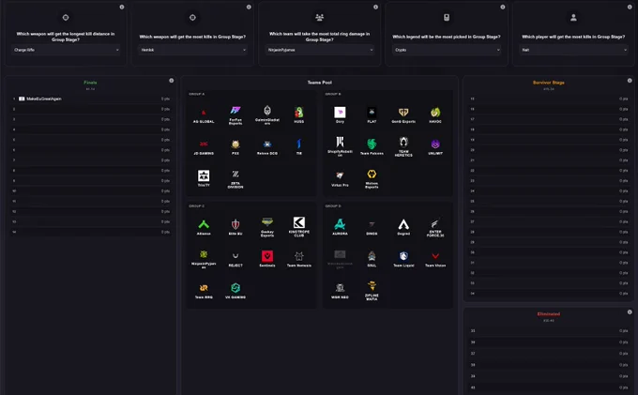Screen dimensions: 638x395
Task: Show info for most picked legend question
Action: click(x=503, y=7)
